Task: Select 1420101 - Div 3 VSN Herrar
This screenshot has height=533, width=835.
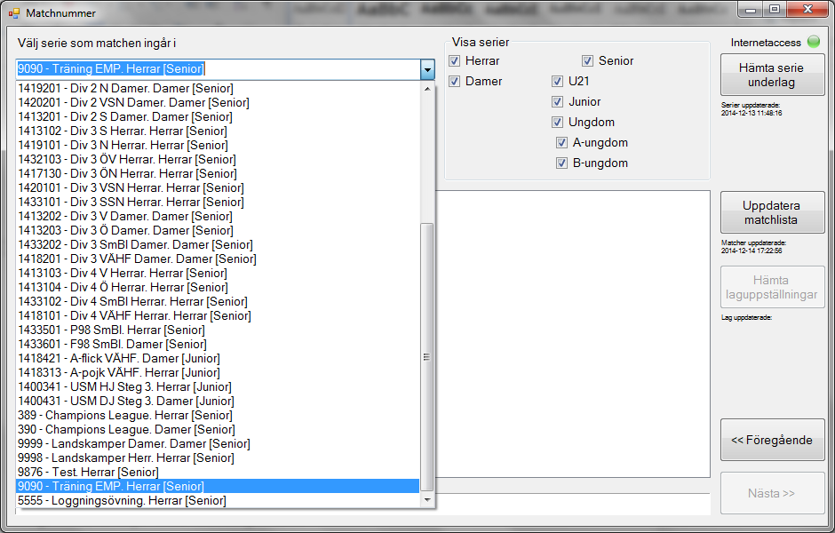Action: [x=218, y=188]
